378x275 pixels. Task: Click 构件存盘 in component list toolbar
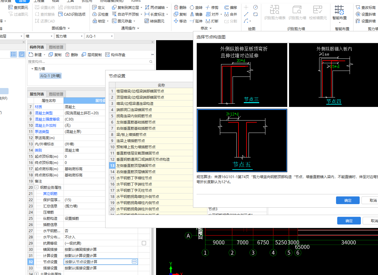tap(115, 55)
